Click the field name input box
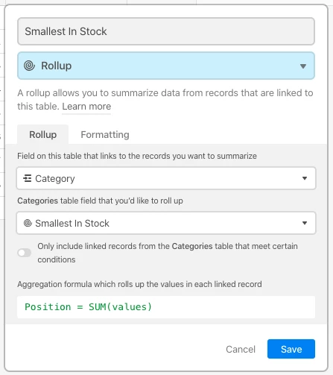Viewport: 333px width, 375px height. pos(166,31)
